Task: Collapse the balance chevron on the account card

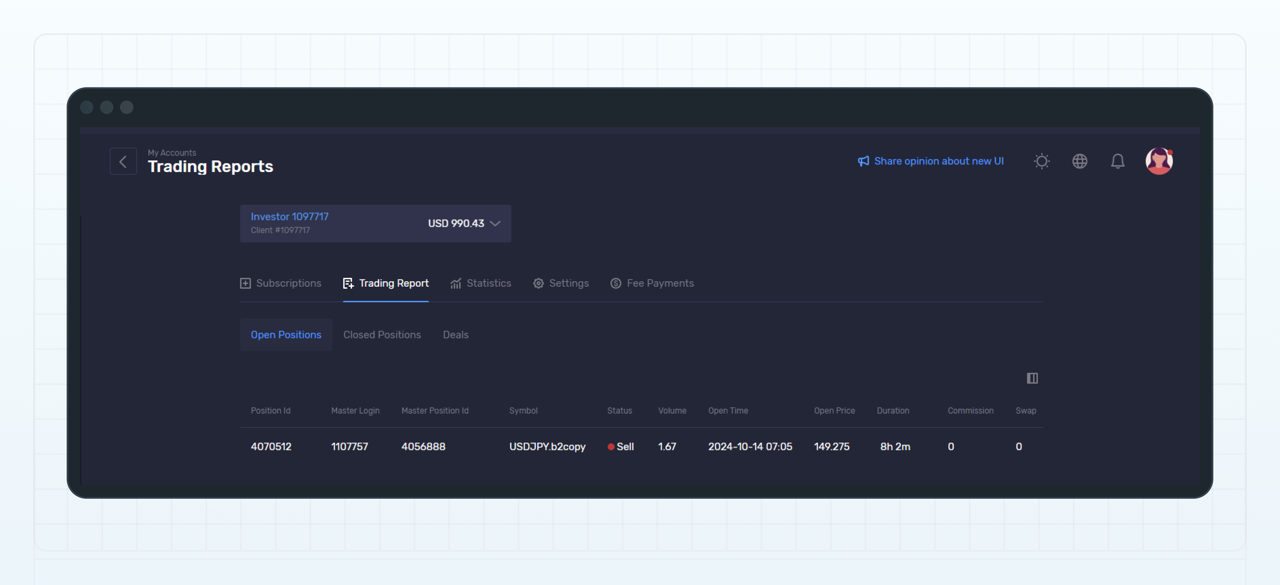Action: (x=495, y=224)
